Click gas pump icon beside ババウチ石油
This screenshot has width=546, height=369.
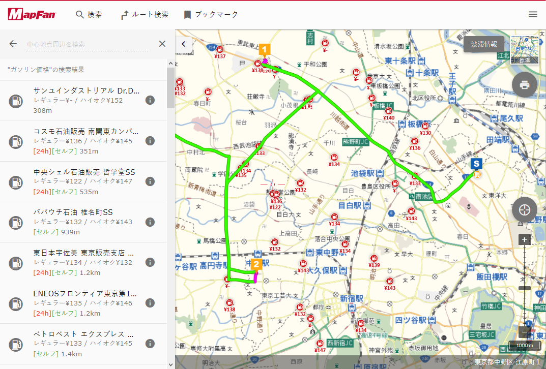[16, 223]
